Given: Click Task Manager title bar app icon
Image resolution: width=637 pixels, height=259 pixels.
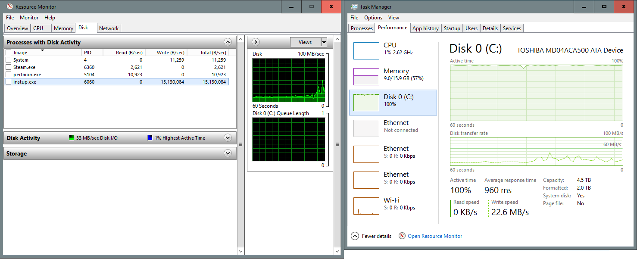Looking at the screenshot, I should (354, 6).
